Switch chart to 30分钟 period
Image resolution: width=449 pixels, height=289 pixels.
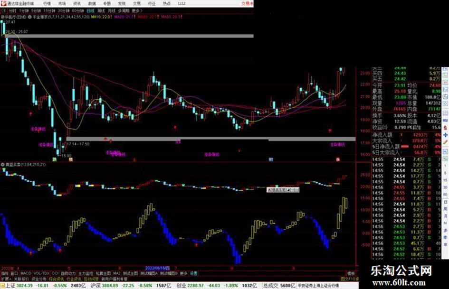[63, 10]
